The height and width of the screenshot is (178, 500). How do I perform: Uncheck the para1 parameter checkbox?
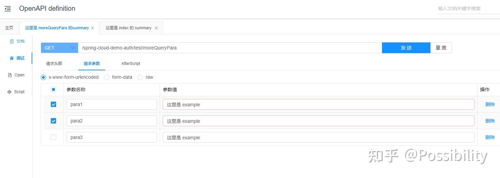[53, 104]
